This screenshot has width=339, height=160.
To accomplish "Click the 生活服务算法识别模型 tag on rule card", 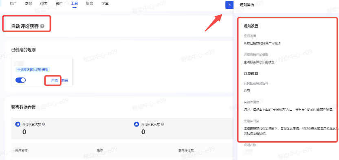I will point(33,70).
